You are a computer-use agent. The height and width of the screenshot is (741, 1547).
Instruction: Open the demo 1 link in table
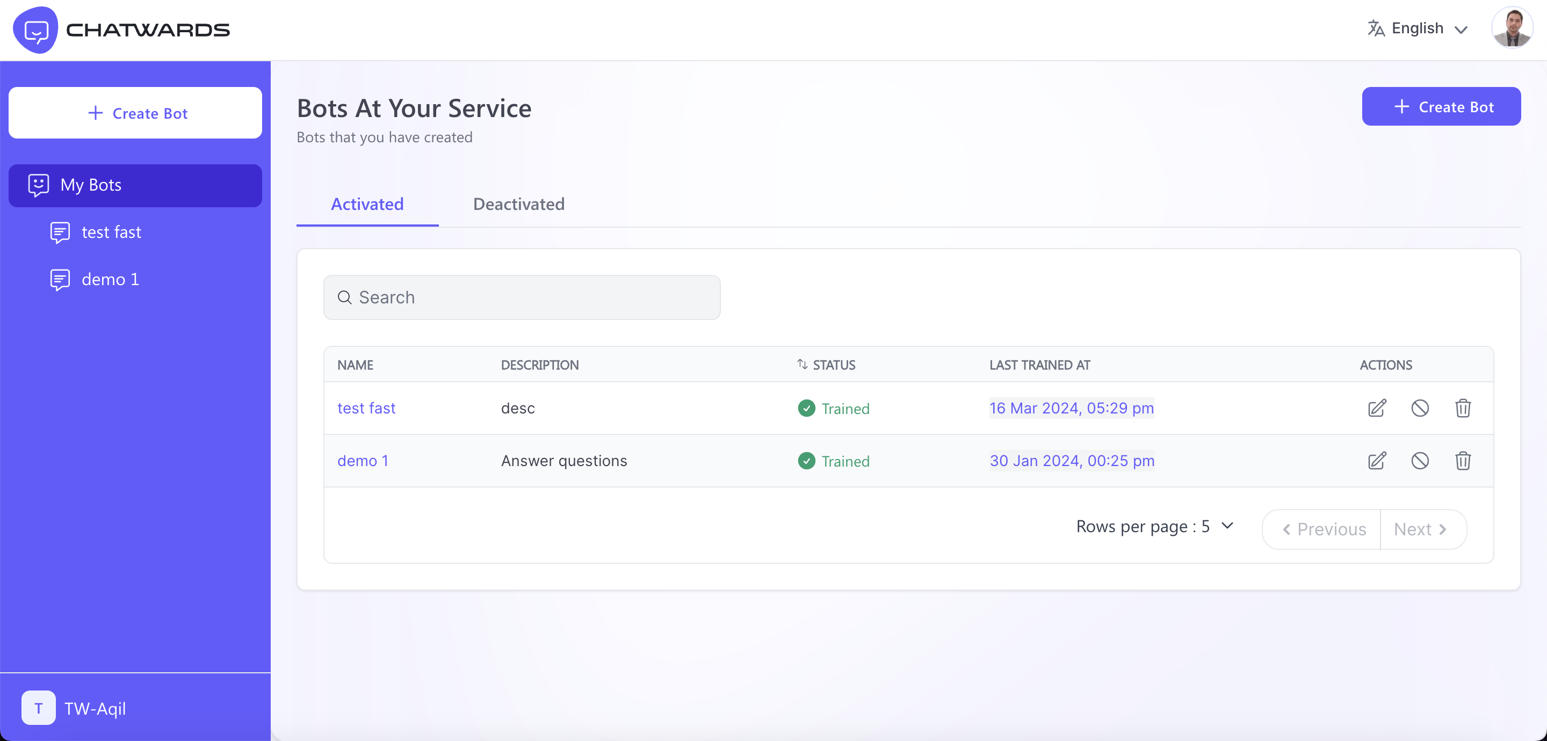pos(363,461)
